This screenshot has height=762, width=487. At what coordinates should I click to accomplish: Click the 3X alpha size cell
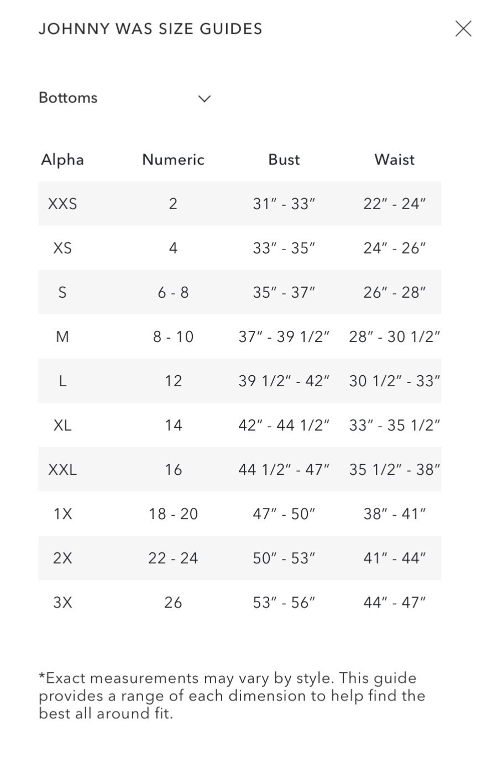tap(62, 602)
